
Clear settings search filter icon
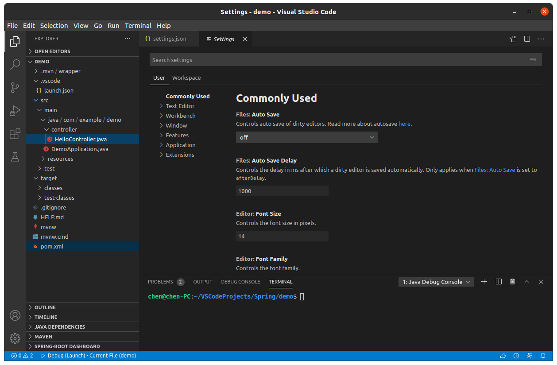click(x=533, y=59)
